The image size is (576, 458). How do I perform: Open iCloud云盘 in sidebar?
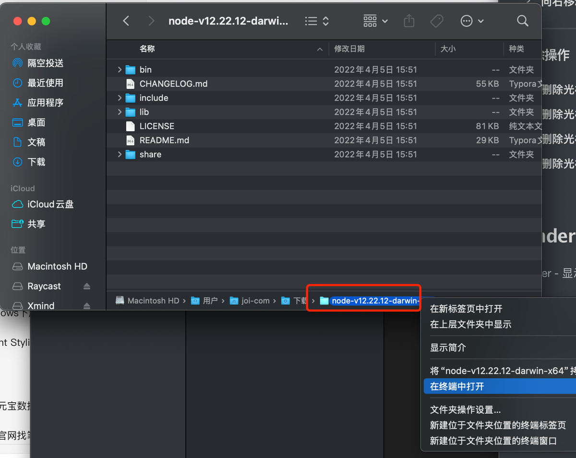(x=50, y=204)
